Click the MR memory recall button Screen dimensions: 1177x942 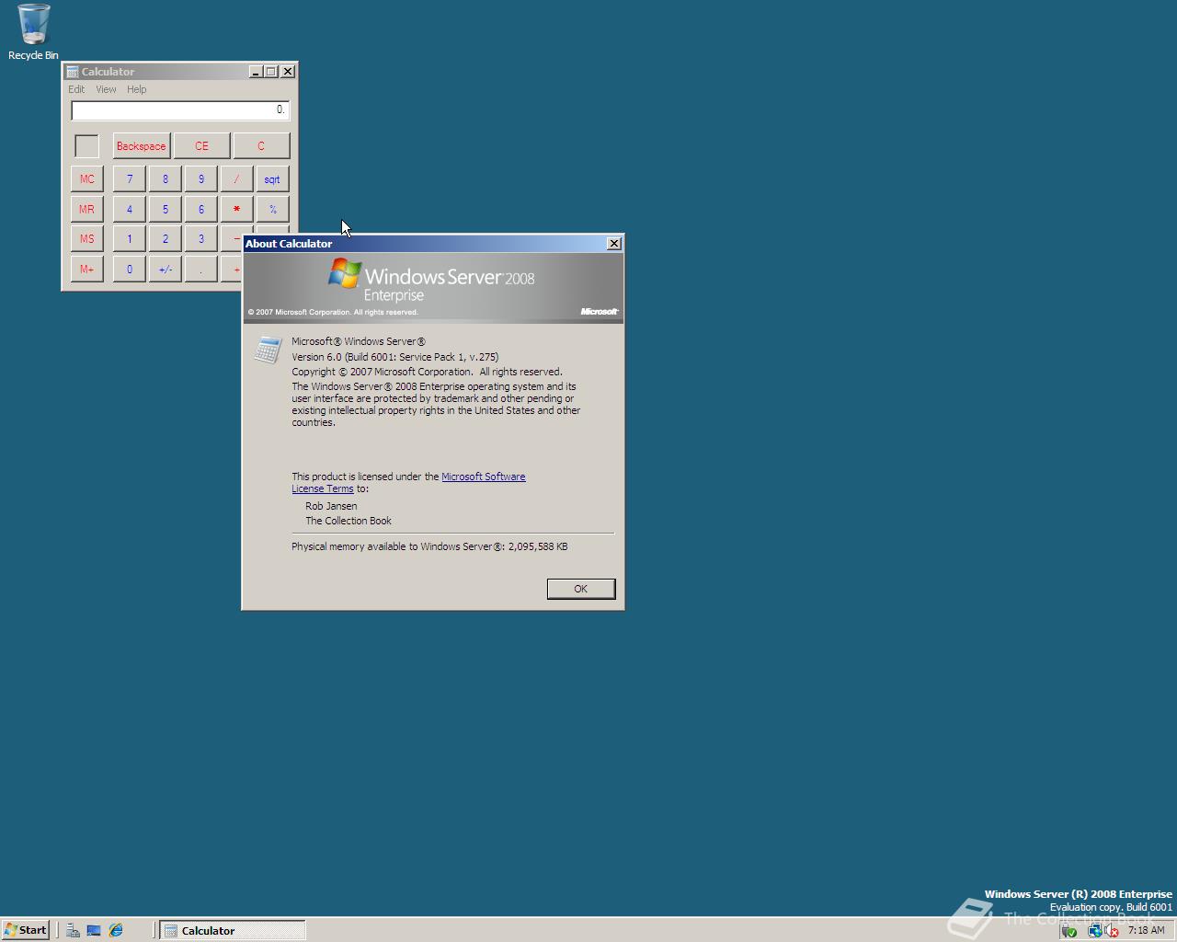(86, 209)
